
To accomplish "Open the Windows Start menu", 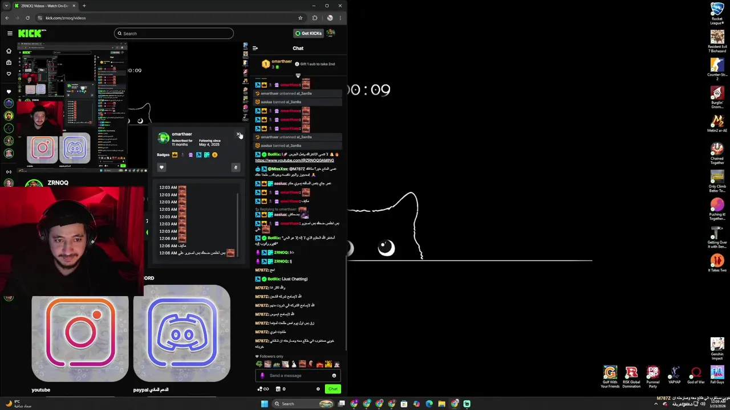I will point(264,404).
